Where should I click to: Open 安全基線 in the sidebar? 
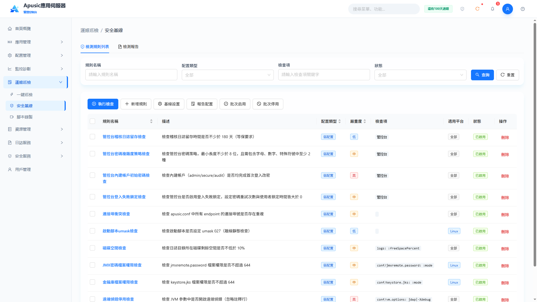35,106
